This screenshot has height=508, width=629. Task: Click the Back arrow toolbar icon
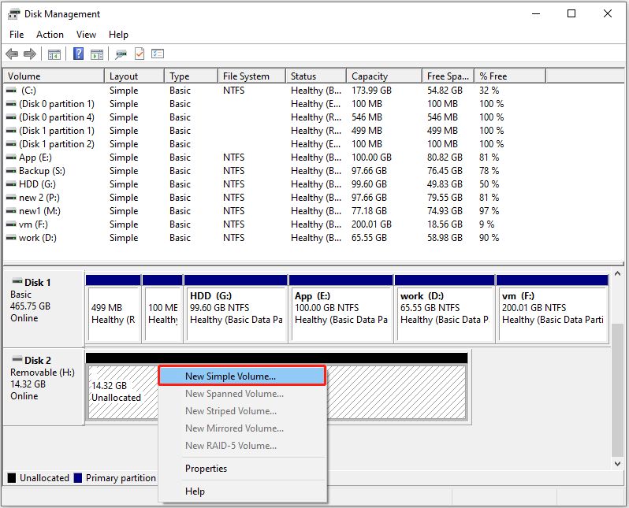click(12, 54)
